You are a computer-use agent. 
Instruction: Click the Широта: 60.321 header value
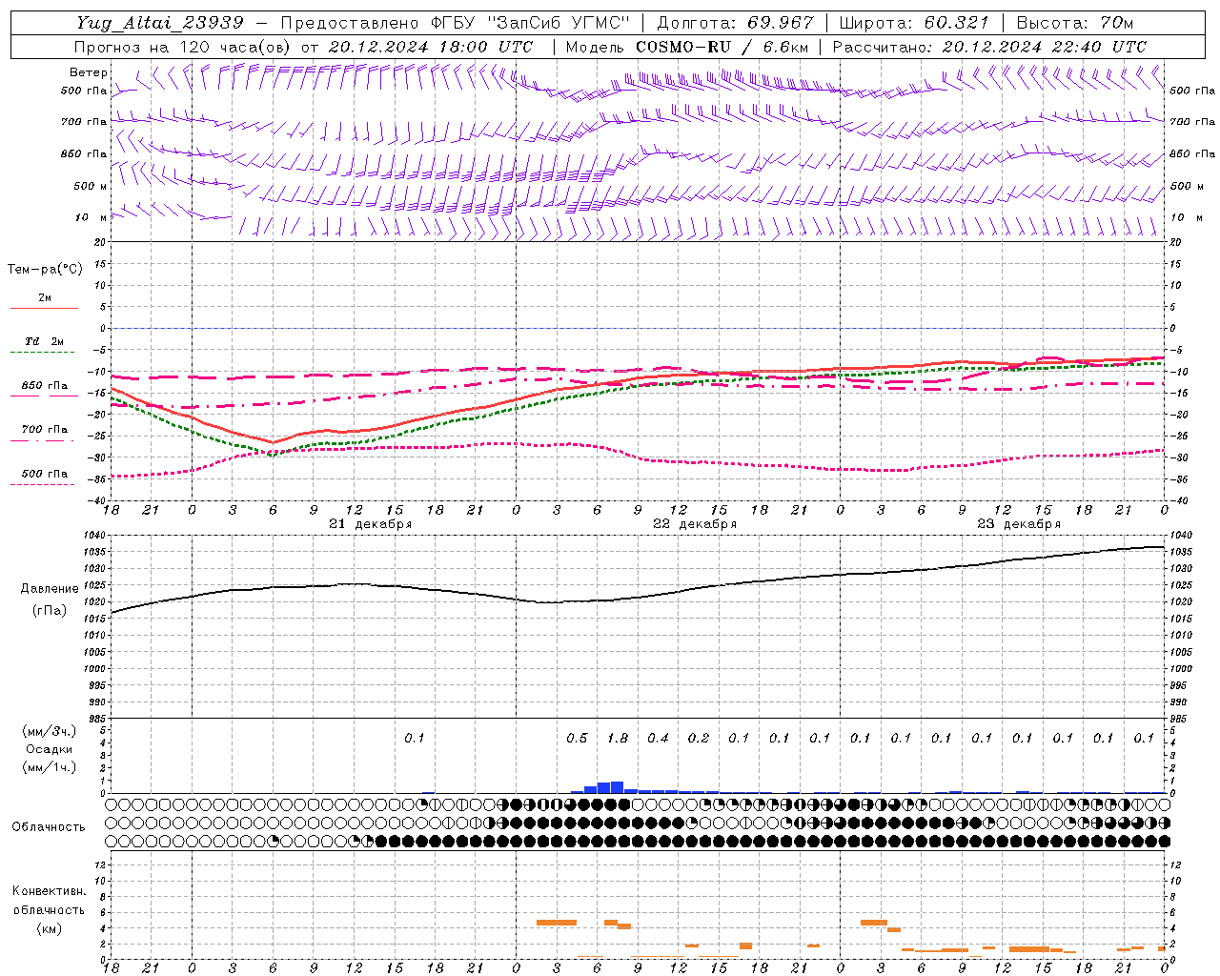(914, 23)
